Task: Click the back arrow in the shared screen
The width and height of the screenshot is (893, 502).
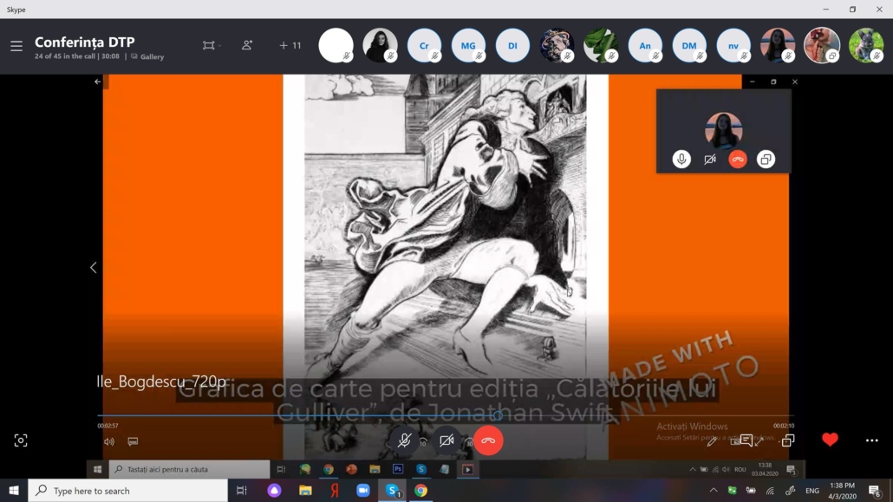Action: tap(97, 81)
